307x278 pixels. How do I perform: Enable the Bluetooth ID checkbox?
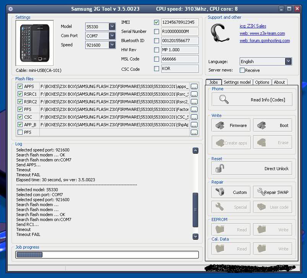(156, 41)
